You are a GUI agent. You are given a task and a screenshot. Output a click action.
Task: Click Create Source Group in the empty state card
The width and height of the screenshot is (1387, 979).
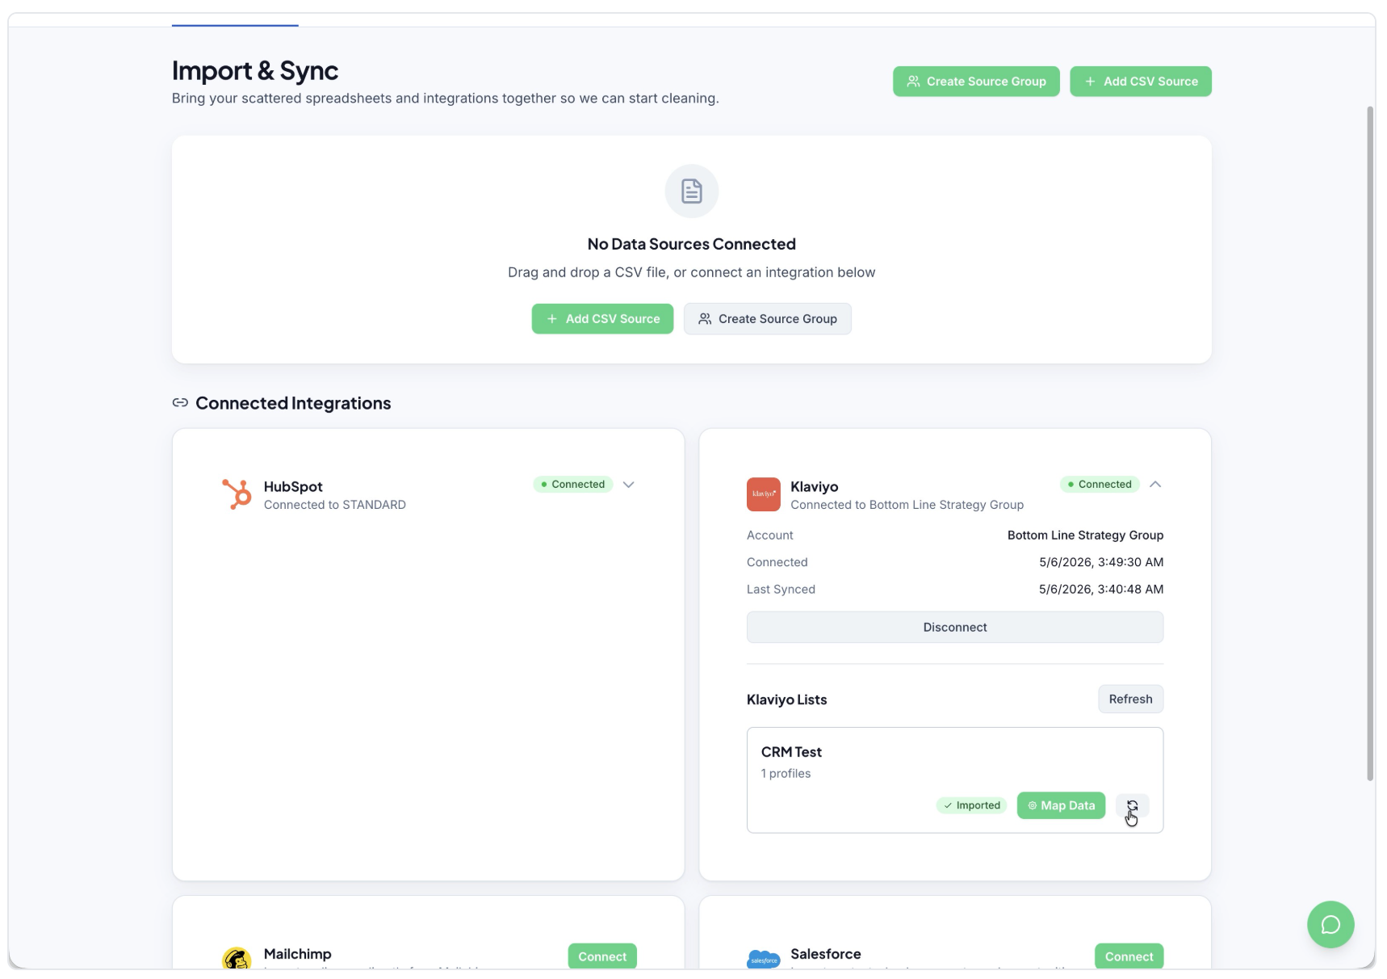767,319
